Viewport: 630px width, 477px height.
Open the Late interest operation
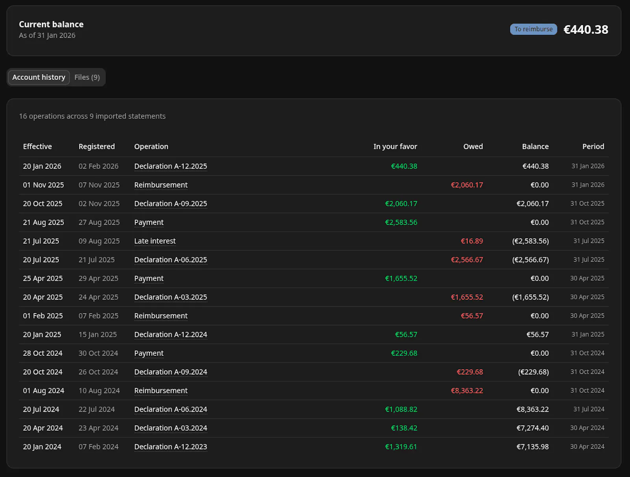tap(155, 241)
